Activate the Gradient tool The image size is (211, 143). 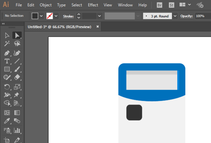tap(17, 113)
